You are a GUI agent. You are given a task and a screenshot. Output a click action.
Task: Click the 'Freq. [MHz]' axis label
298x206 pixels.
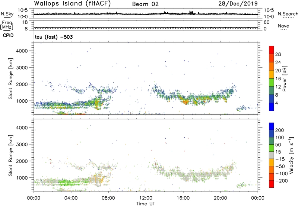point(7,25)
